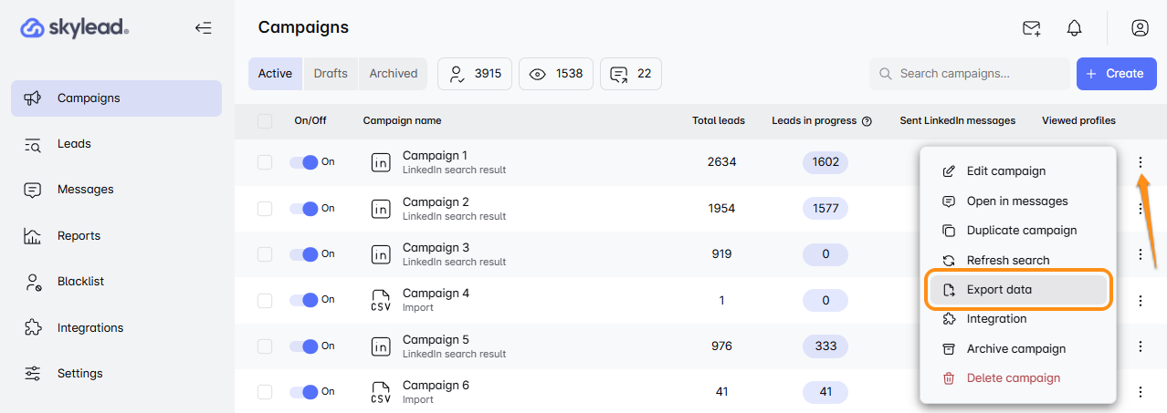
Task: Click the connected leads counter 3915
Action: (x=475, y=74)
